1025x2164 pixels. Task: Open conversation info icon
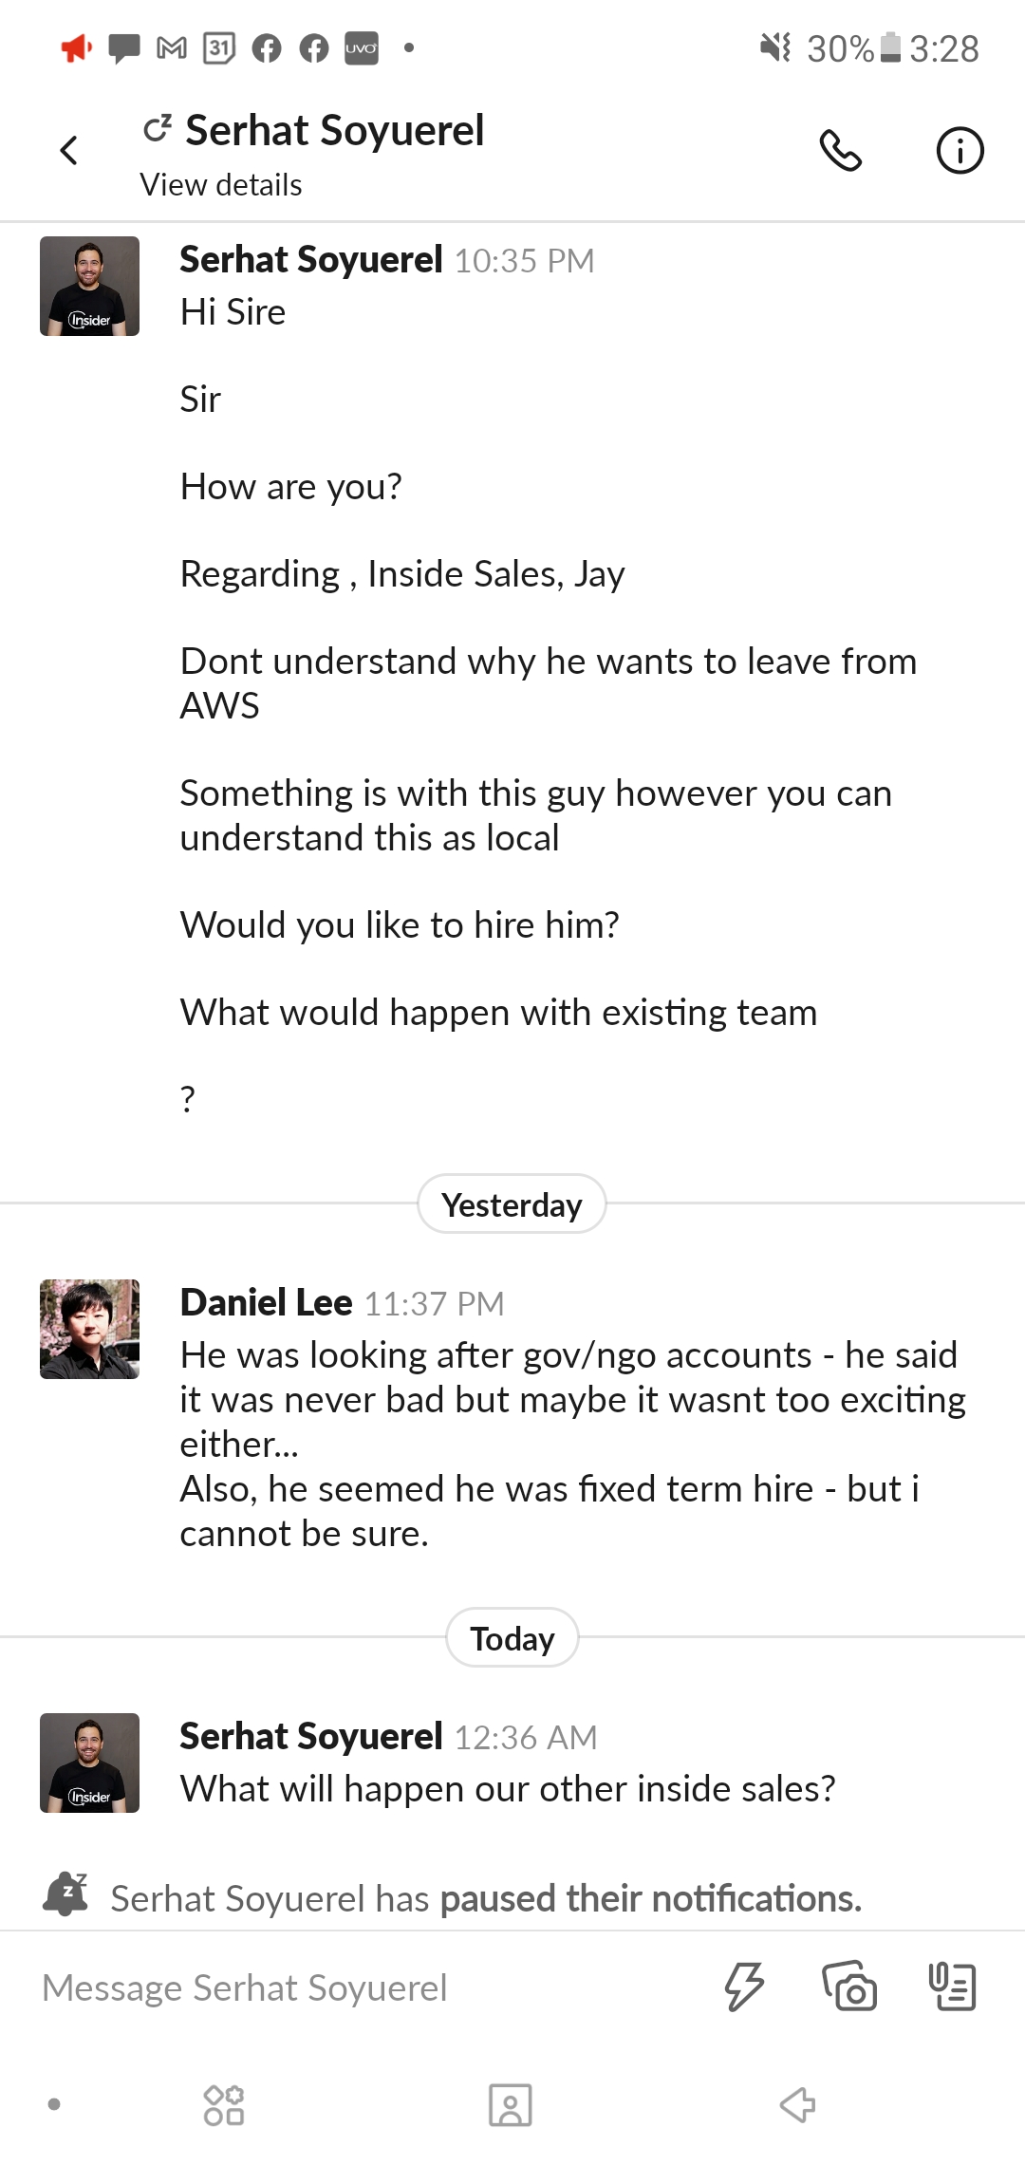(960, 150)
